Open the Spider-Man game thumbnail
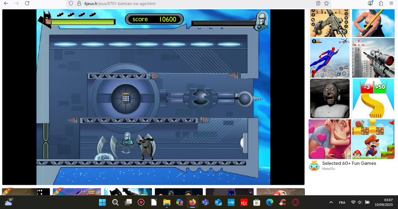 click(330, 58)
